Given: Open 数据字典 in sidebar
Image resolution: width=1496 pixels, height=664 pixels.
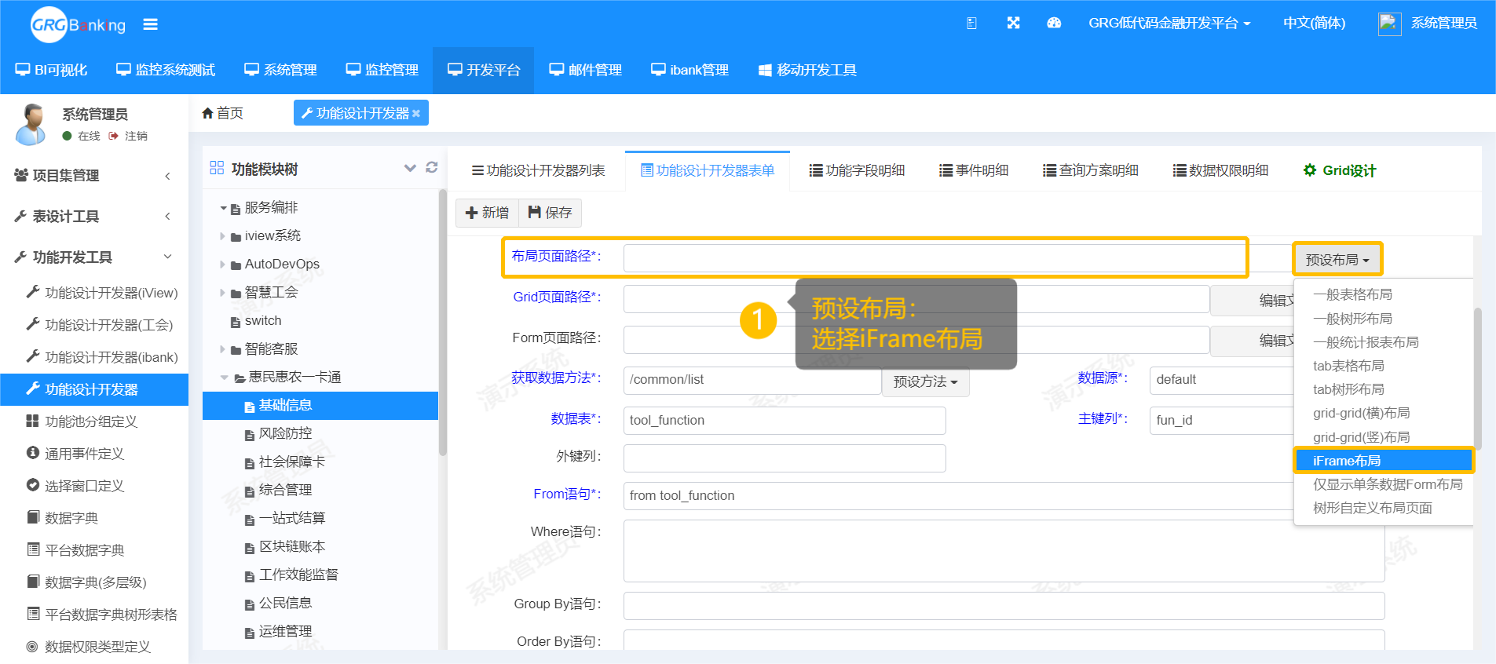Looking at the screenshot, I should (62, 518).
